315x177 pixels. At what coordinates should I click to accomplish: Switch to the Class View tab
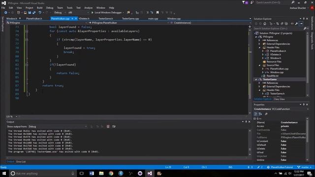pos(279,99)
